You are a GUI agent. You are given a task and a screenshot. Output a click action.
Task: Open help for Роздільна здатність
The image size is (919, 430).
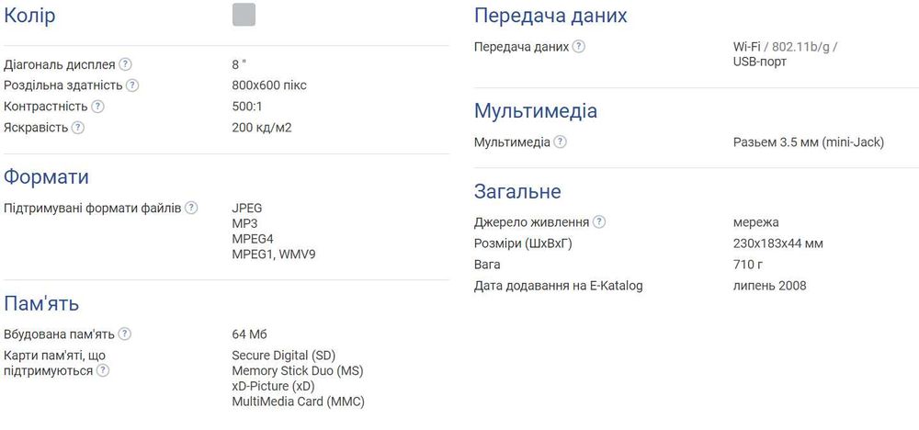pyautogui.click(x=132, y=85)
